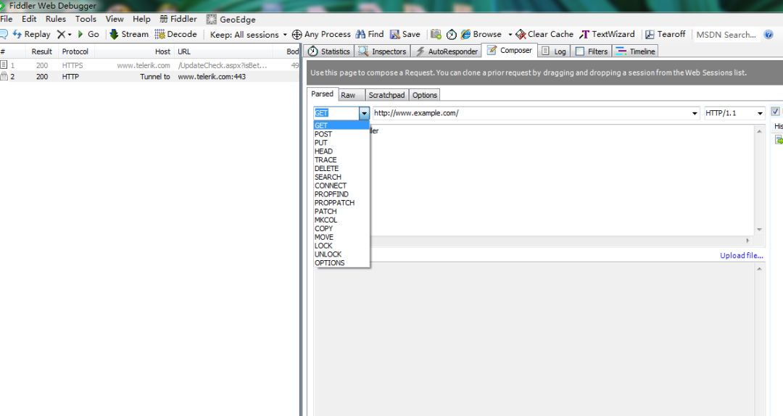This screenshot has height=416, width=783.
Task: Expand the Remove X dropdown arrow
Action: click(70, 35)
